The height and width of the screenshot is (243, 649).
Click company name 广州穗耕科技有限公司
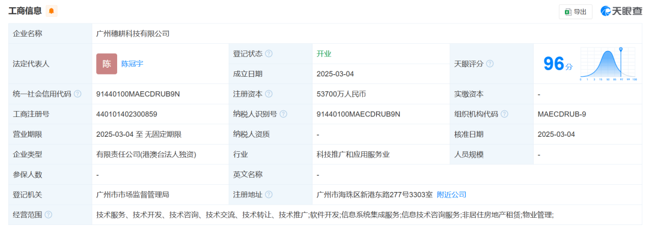click(133, 34)
